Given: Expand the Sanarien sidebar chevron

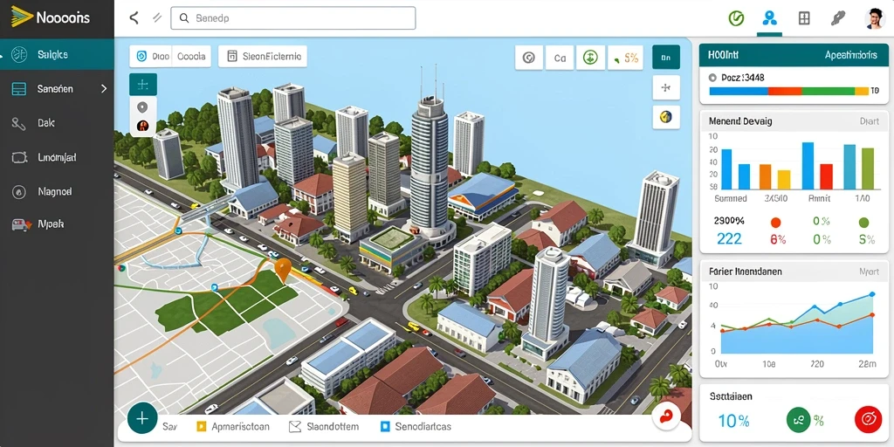Looking at the screenshot, I should [x=104, y=88].
